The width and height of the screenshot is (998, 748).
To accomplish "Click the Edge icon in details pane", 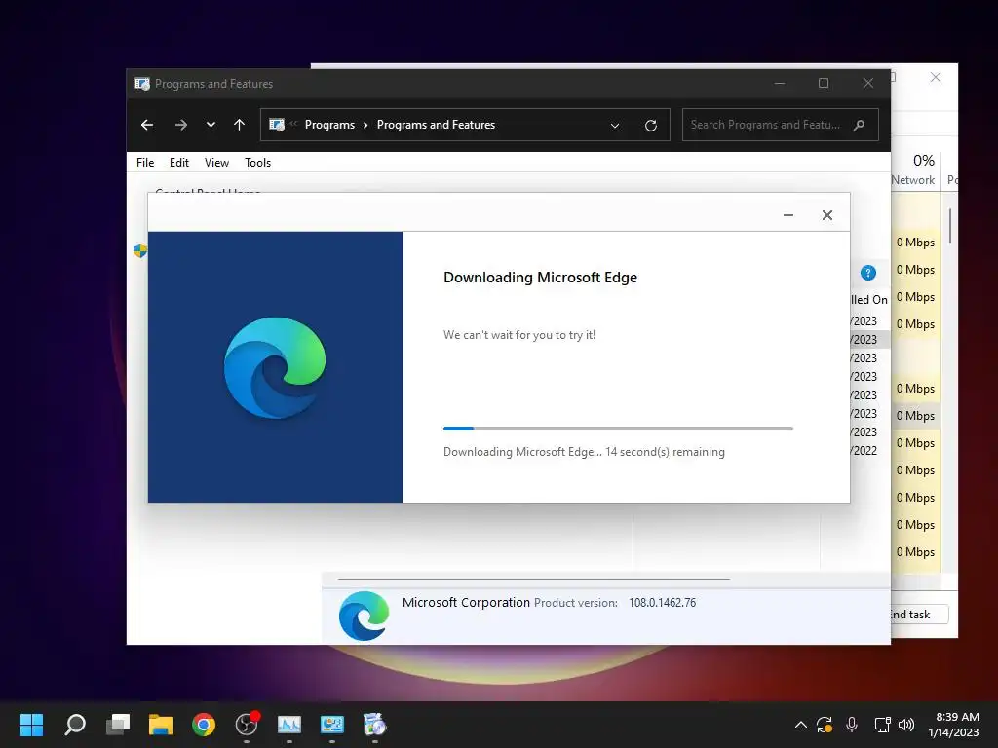I will coord(365,616).
